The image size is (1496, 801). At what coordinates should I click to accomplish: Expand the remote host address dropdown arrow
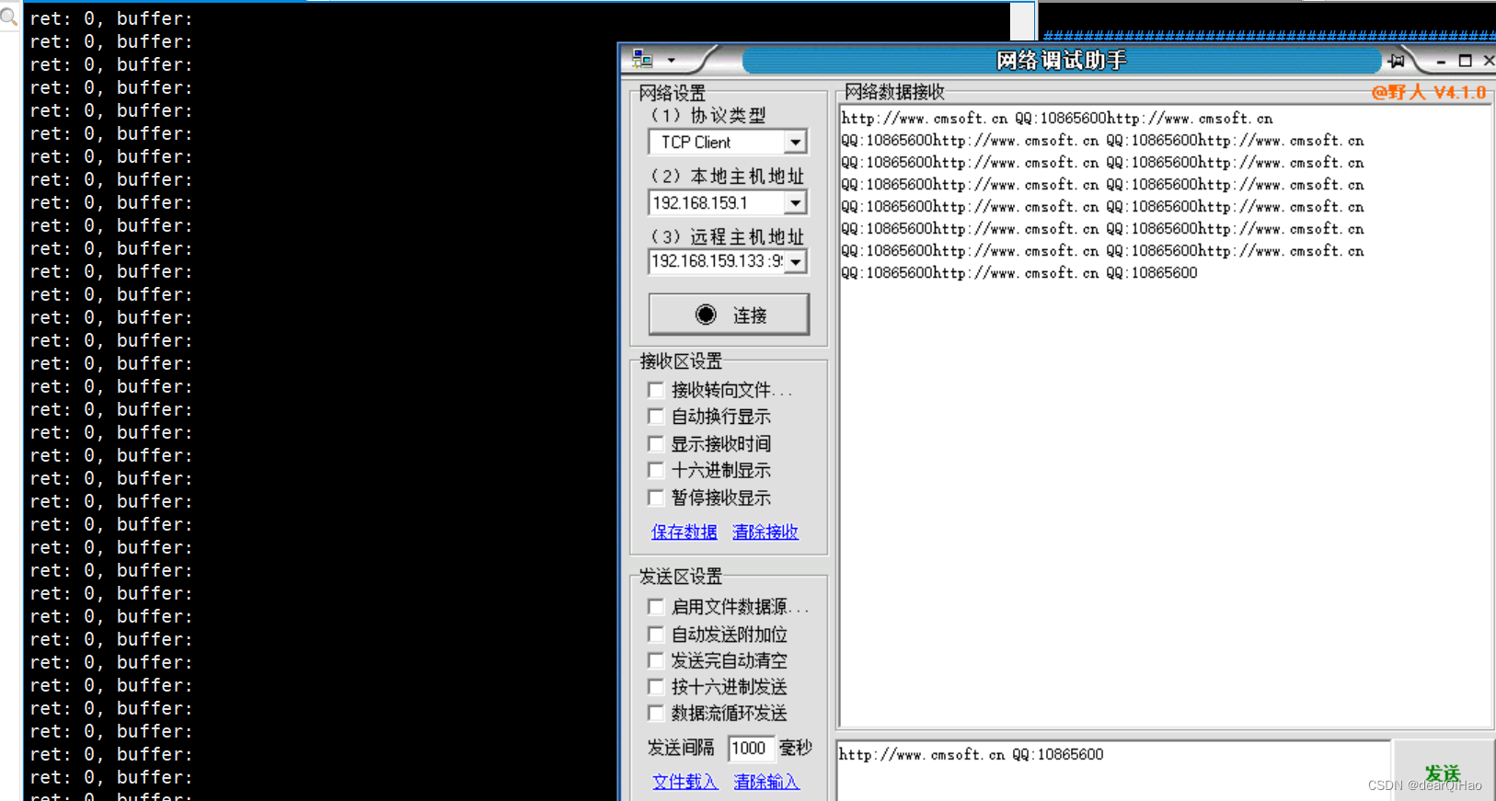(796, 262)
